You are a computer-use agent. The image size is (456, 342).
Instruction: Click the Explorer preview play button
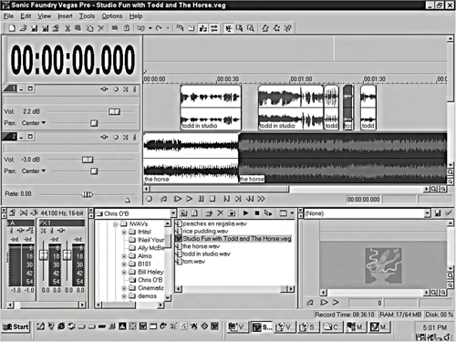245,213
